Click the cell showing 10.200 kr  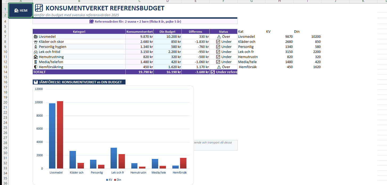[x=168, y=36]
